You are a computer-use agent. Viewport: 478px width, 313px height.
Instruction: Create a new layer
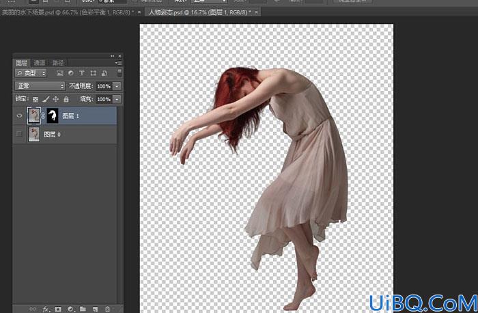[95, 309]
